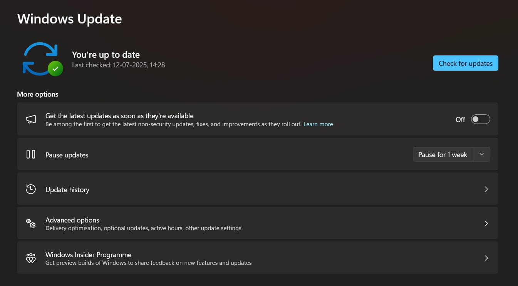Screen dimensions: 518x286
Task: Follow the Learn more link
Action: coord(318,124)
